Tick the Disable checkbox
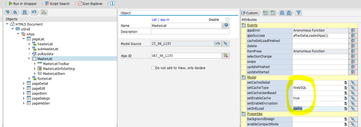The width and height of the screenshot is (361, 127). [227, 20]
